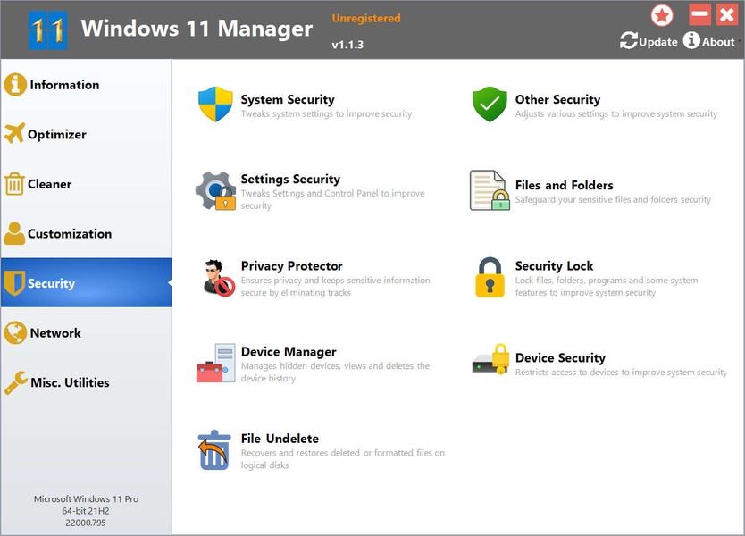Click the Files and Folders document icon
The height and width of the screenshot is (536, 745).
pyautogui.click(x=489, y=190)
